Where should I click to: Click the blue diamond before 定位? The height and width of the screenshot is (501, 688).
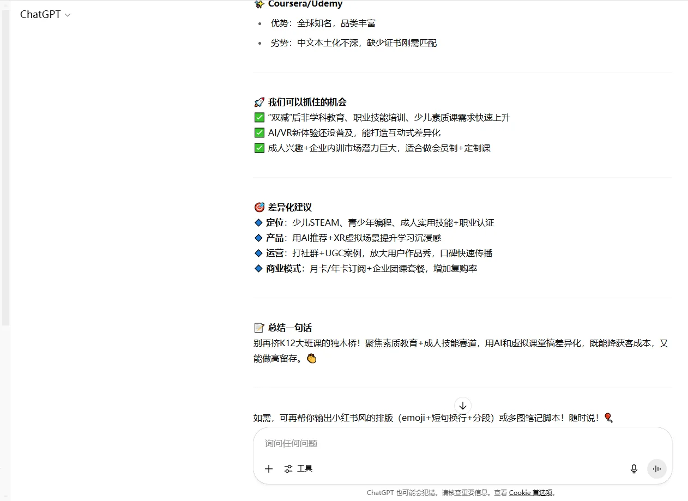pyautogui.click(x=258, y=222)
